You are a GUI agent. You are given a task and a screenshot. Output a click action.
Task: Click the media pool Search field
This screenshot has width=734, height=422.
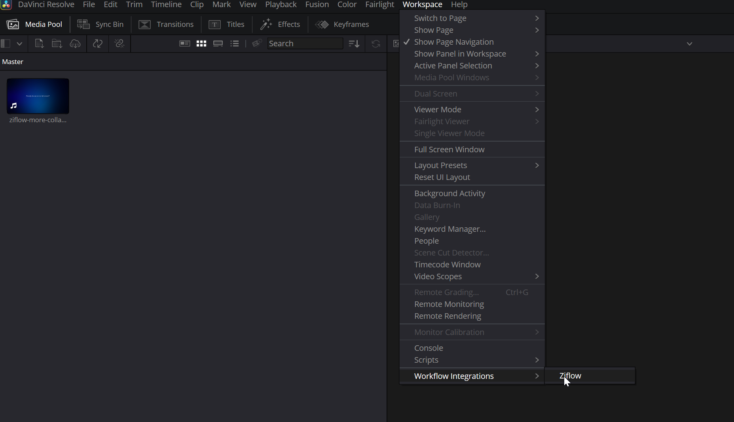(x=305, y=44)
